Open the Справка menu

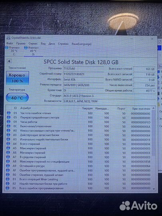(x=63, y=44)
